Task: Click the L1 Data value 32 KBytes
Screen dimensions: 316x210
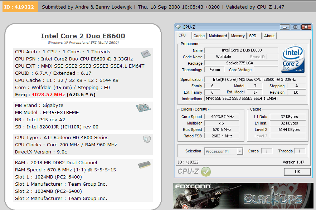Action: [x=288, y=117]
